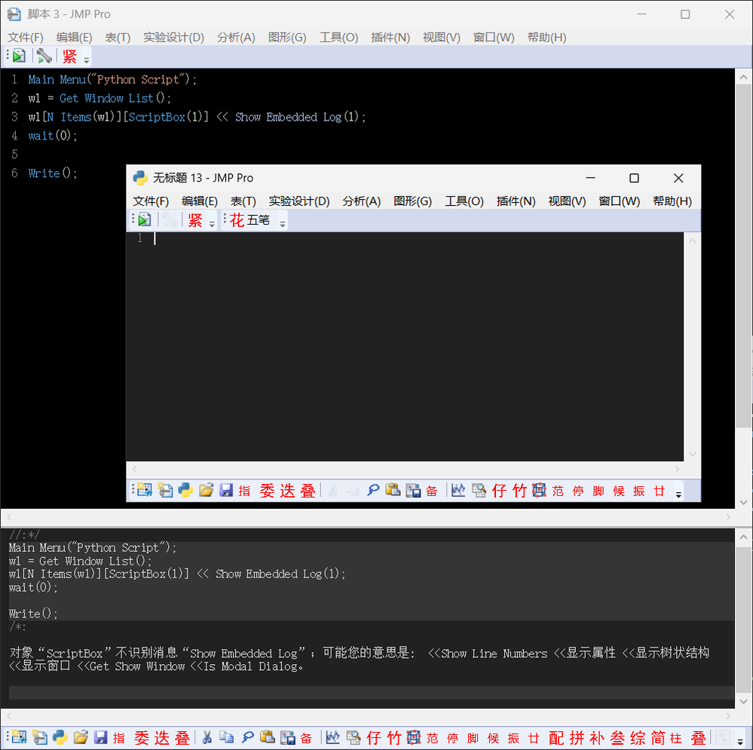This screenshot has width=753, height=750.
Task: Run script in the 脚本 3 window toolbar
Action: coord(18,57)
